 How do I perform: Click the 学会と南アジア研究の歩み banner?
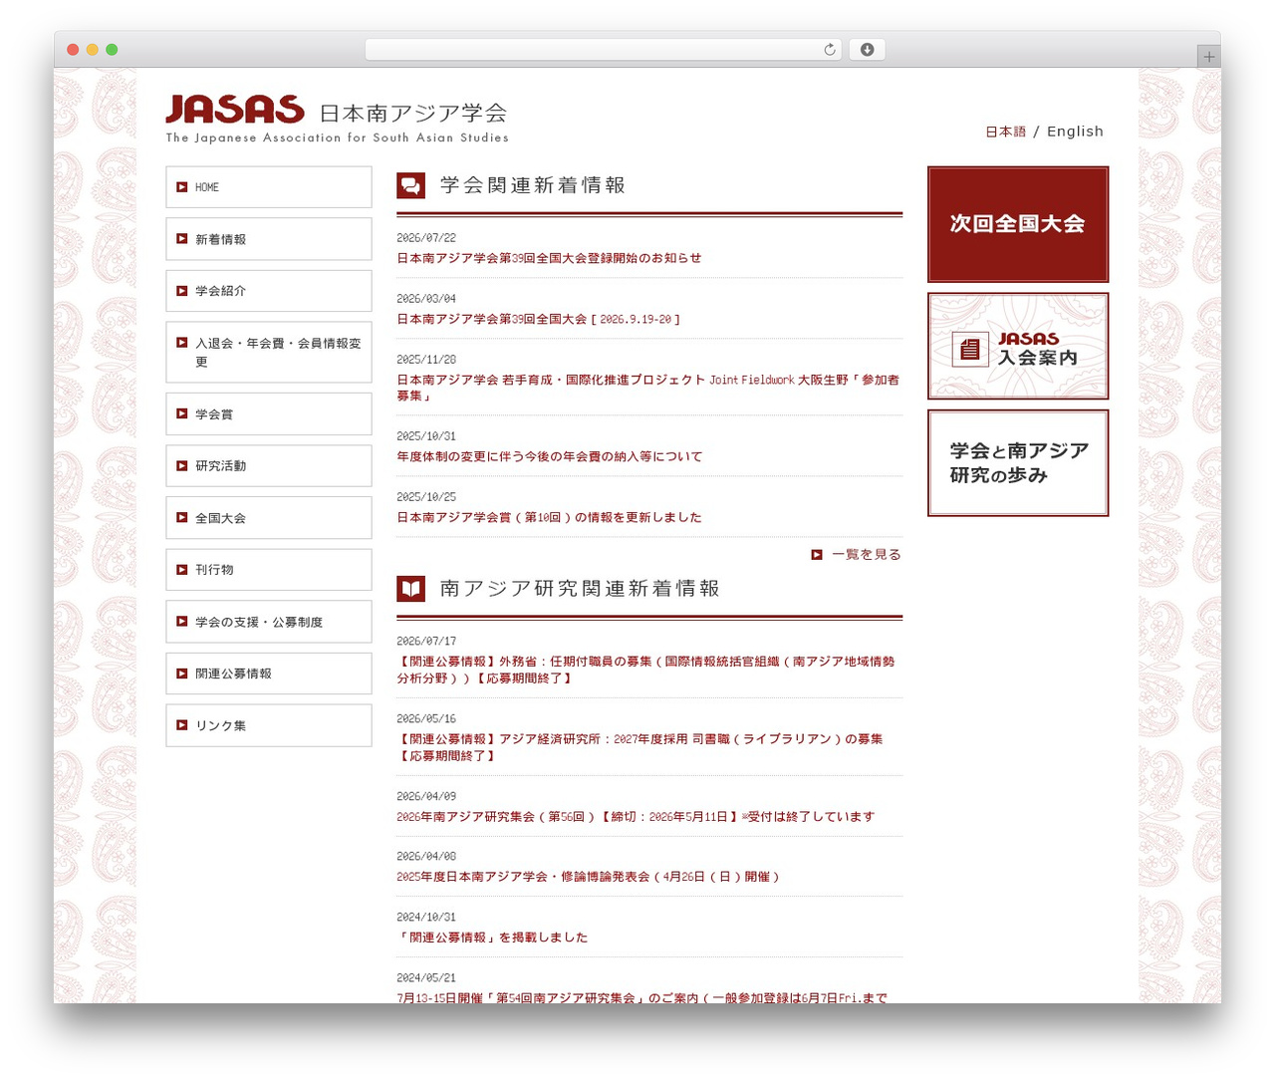point(1018,463)
